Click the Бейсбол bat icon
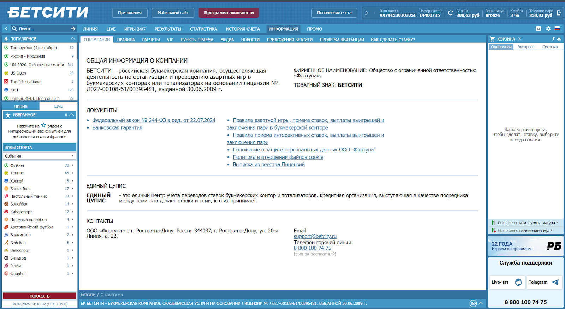Viewport: 565px width, 309px height. pos(6,243)
